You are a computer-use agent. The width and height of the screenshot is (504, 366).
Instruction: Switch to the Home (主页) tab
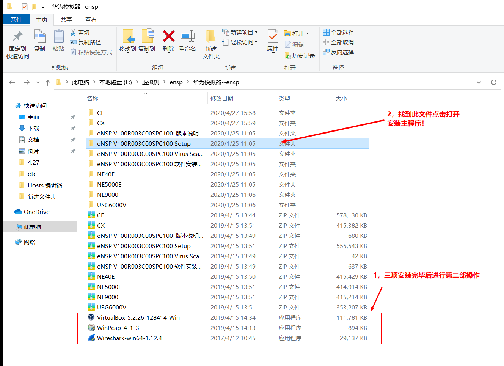coord(42,19)
